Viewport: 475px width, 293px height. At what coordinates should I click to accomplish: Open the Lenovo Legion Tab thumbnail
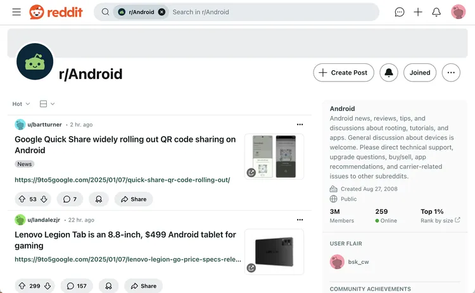[274, 251]
